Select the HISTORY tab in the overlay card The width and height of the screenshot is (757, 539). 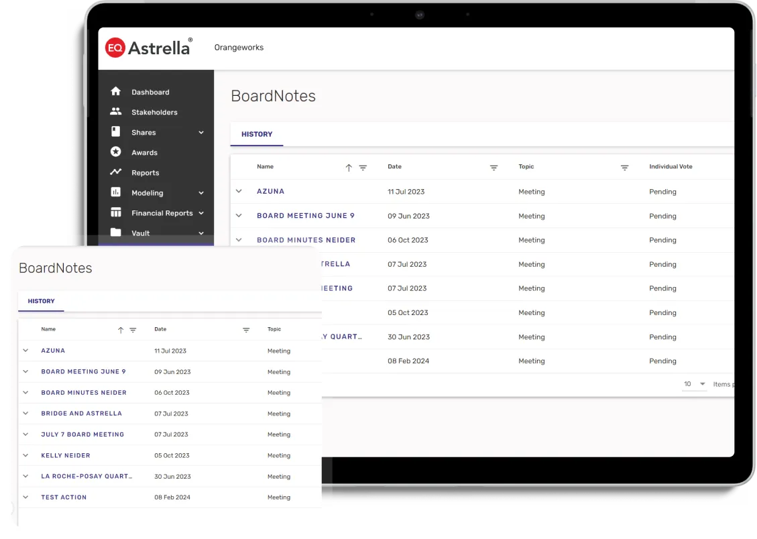(41, 301)
